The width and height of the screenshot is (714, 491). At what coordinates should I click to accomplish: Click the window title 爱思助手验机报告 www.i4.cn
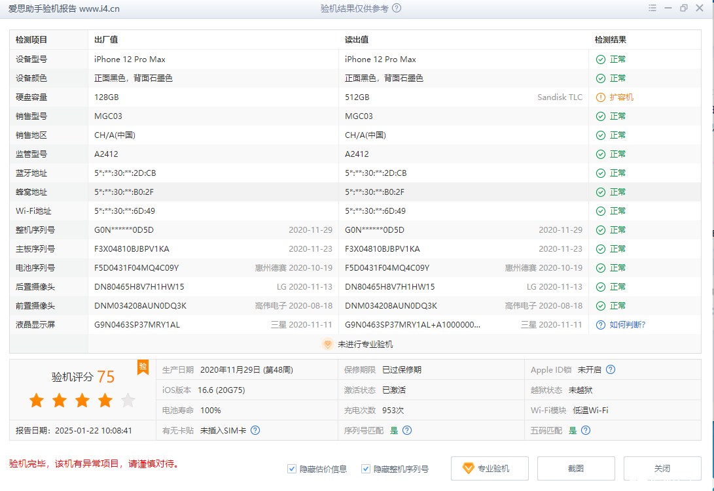tap(63, 8)
